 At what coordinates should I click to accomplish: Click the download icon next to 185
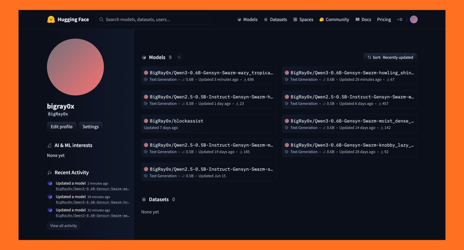tap(241, 152)
